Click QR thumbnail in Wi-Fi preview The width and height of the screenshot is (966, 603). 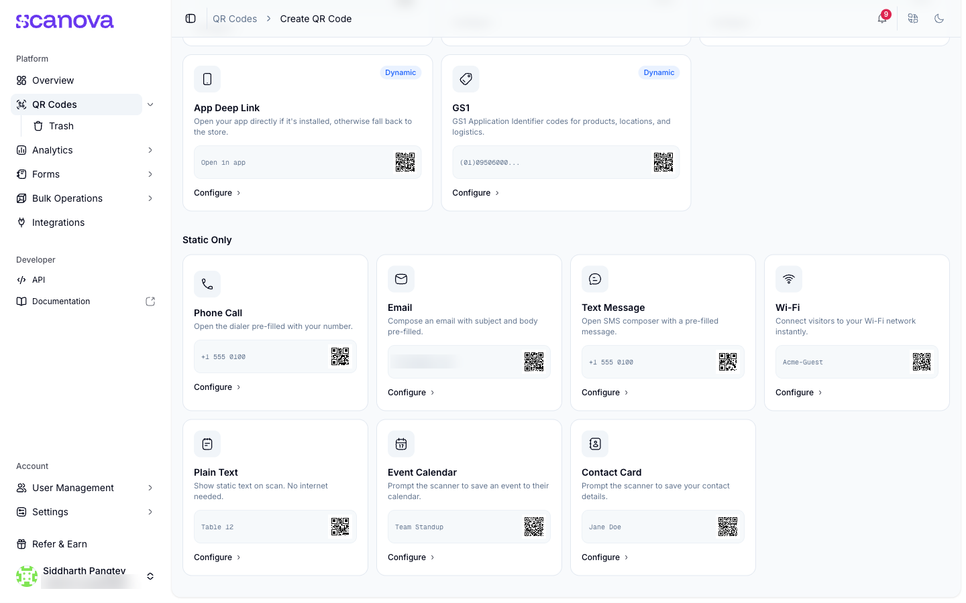click(922, 362)
